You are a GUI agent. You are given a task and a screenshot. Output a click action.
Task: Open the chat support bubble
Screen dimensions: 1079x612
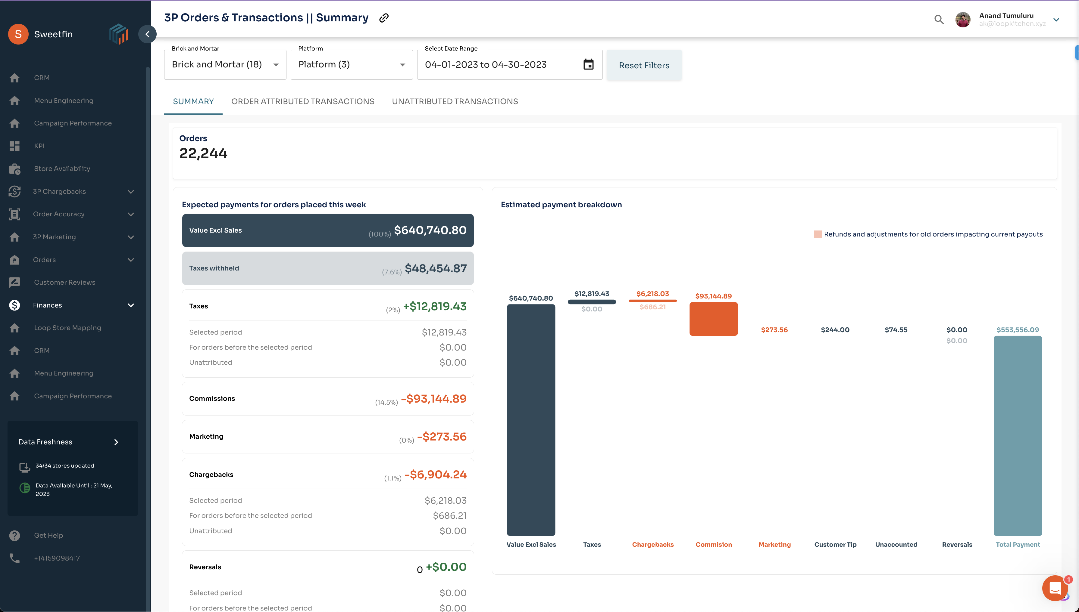tap(1055, 588)
